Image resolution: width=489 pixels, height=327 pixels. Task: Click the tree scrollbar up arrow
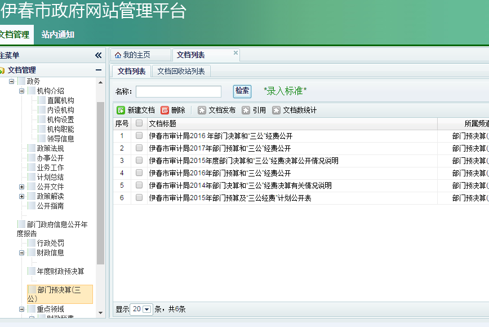100,82
